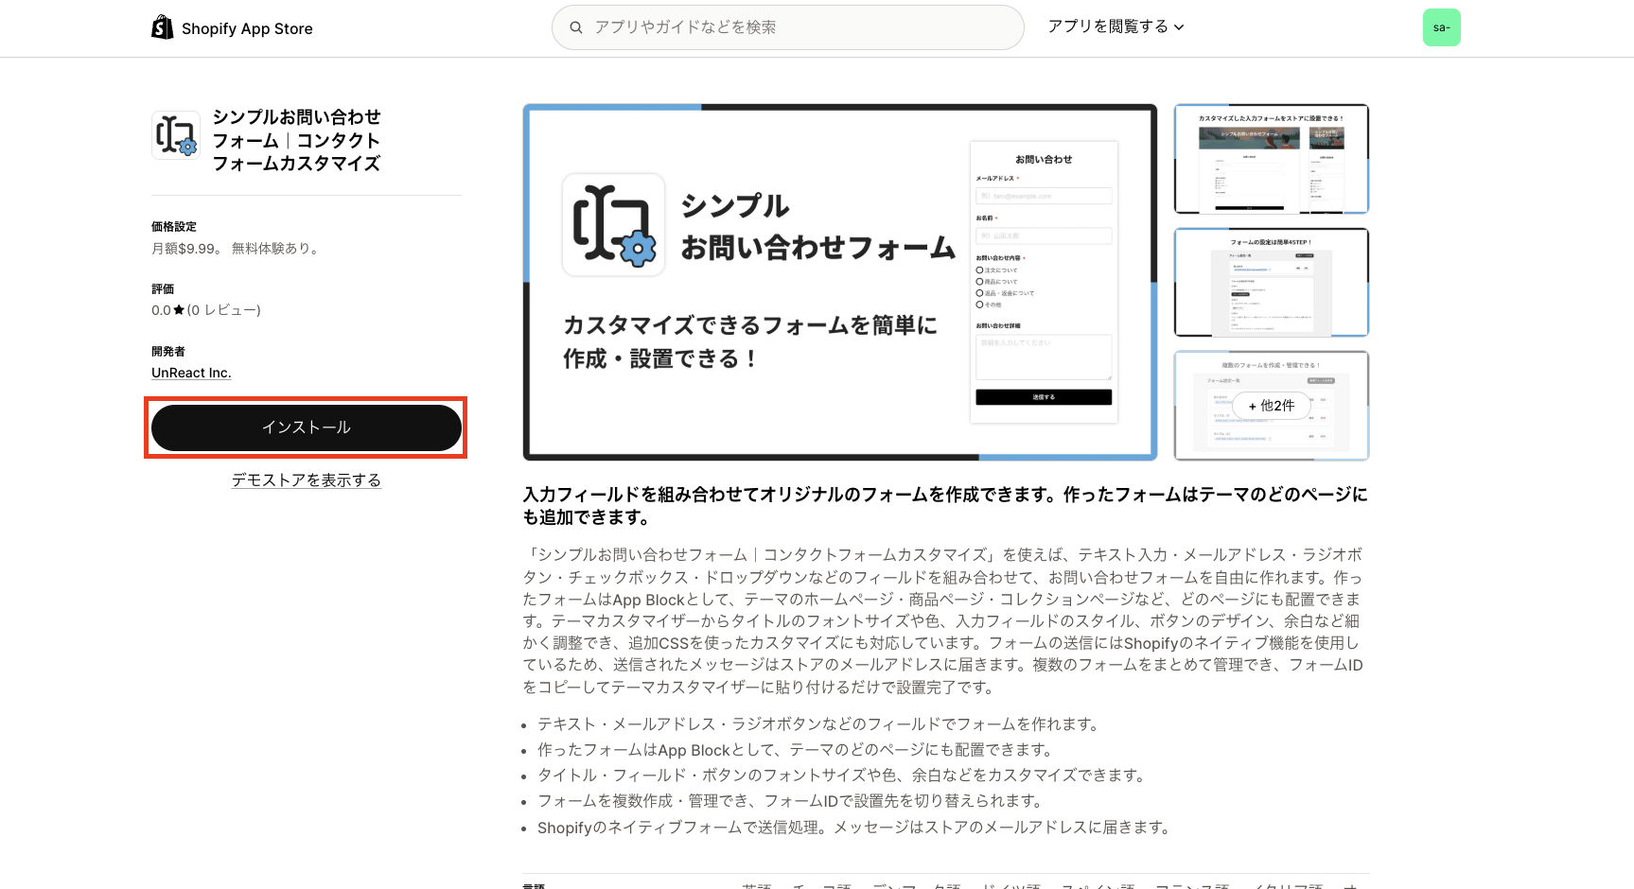Click bullet about フォントサイズや色 customization
The height and width of the screenshot is (889, 1634).
click(x=843, y=776)
